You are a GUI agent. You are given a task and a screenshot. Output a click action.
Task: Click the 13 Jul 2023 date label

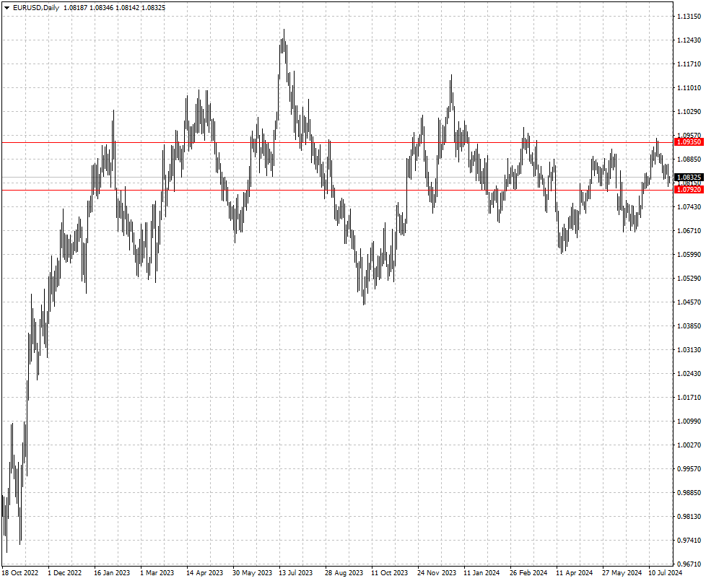click(x=296, y=573)
